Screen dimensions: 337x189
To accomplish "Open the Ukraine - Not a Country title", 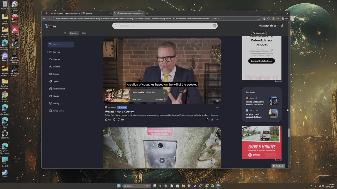I will [119, 112].
